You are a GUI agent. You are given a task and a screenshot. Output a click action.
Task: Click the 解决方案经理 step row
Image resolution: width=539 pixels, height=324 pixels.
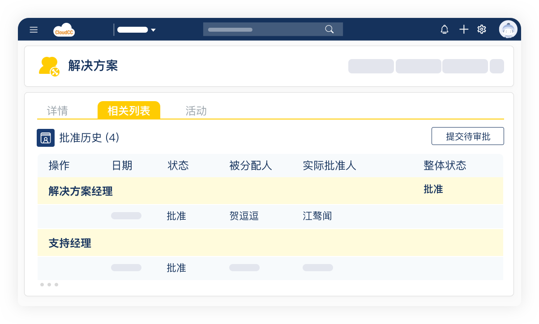click(81, 192)
